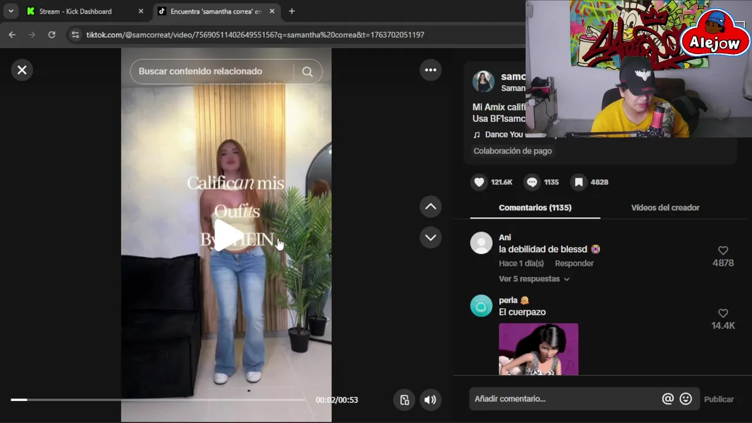This screenshot has width=752, height=423.
Task: Open perla's comment image sticker
Action: (538, 349)
